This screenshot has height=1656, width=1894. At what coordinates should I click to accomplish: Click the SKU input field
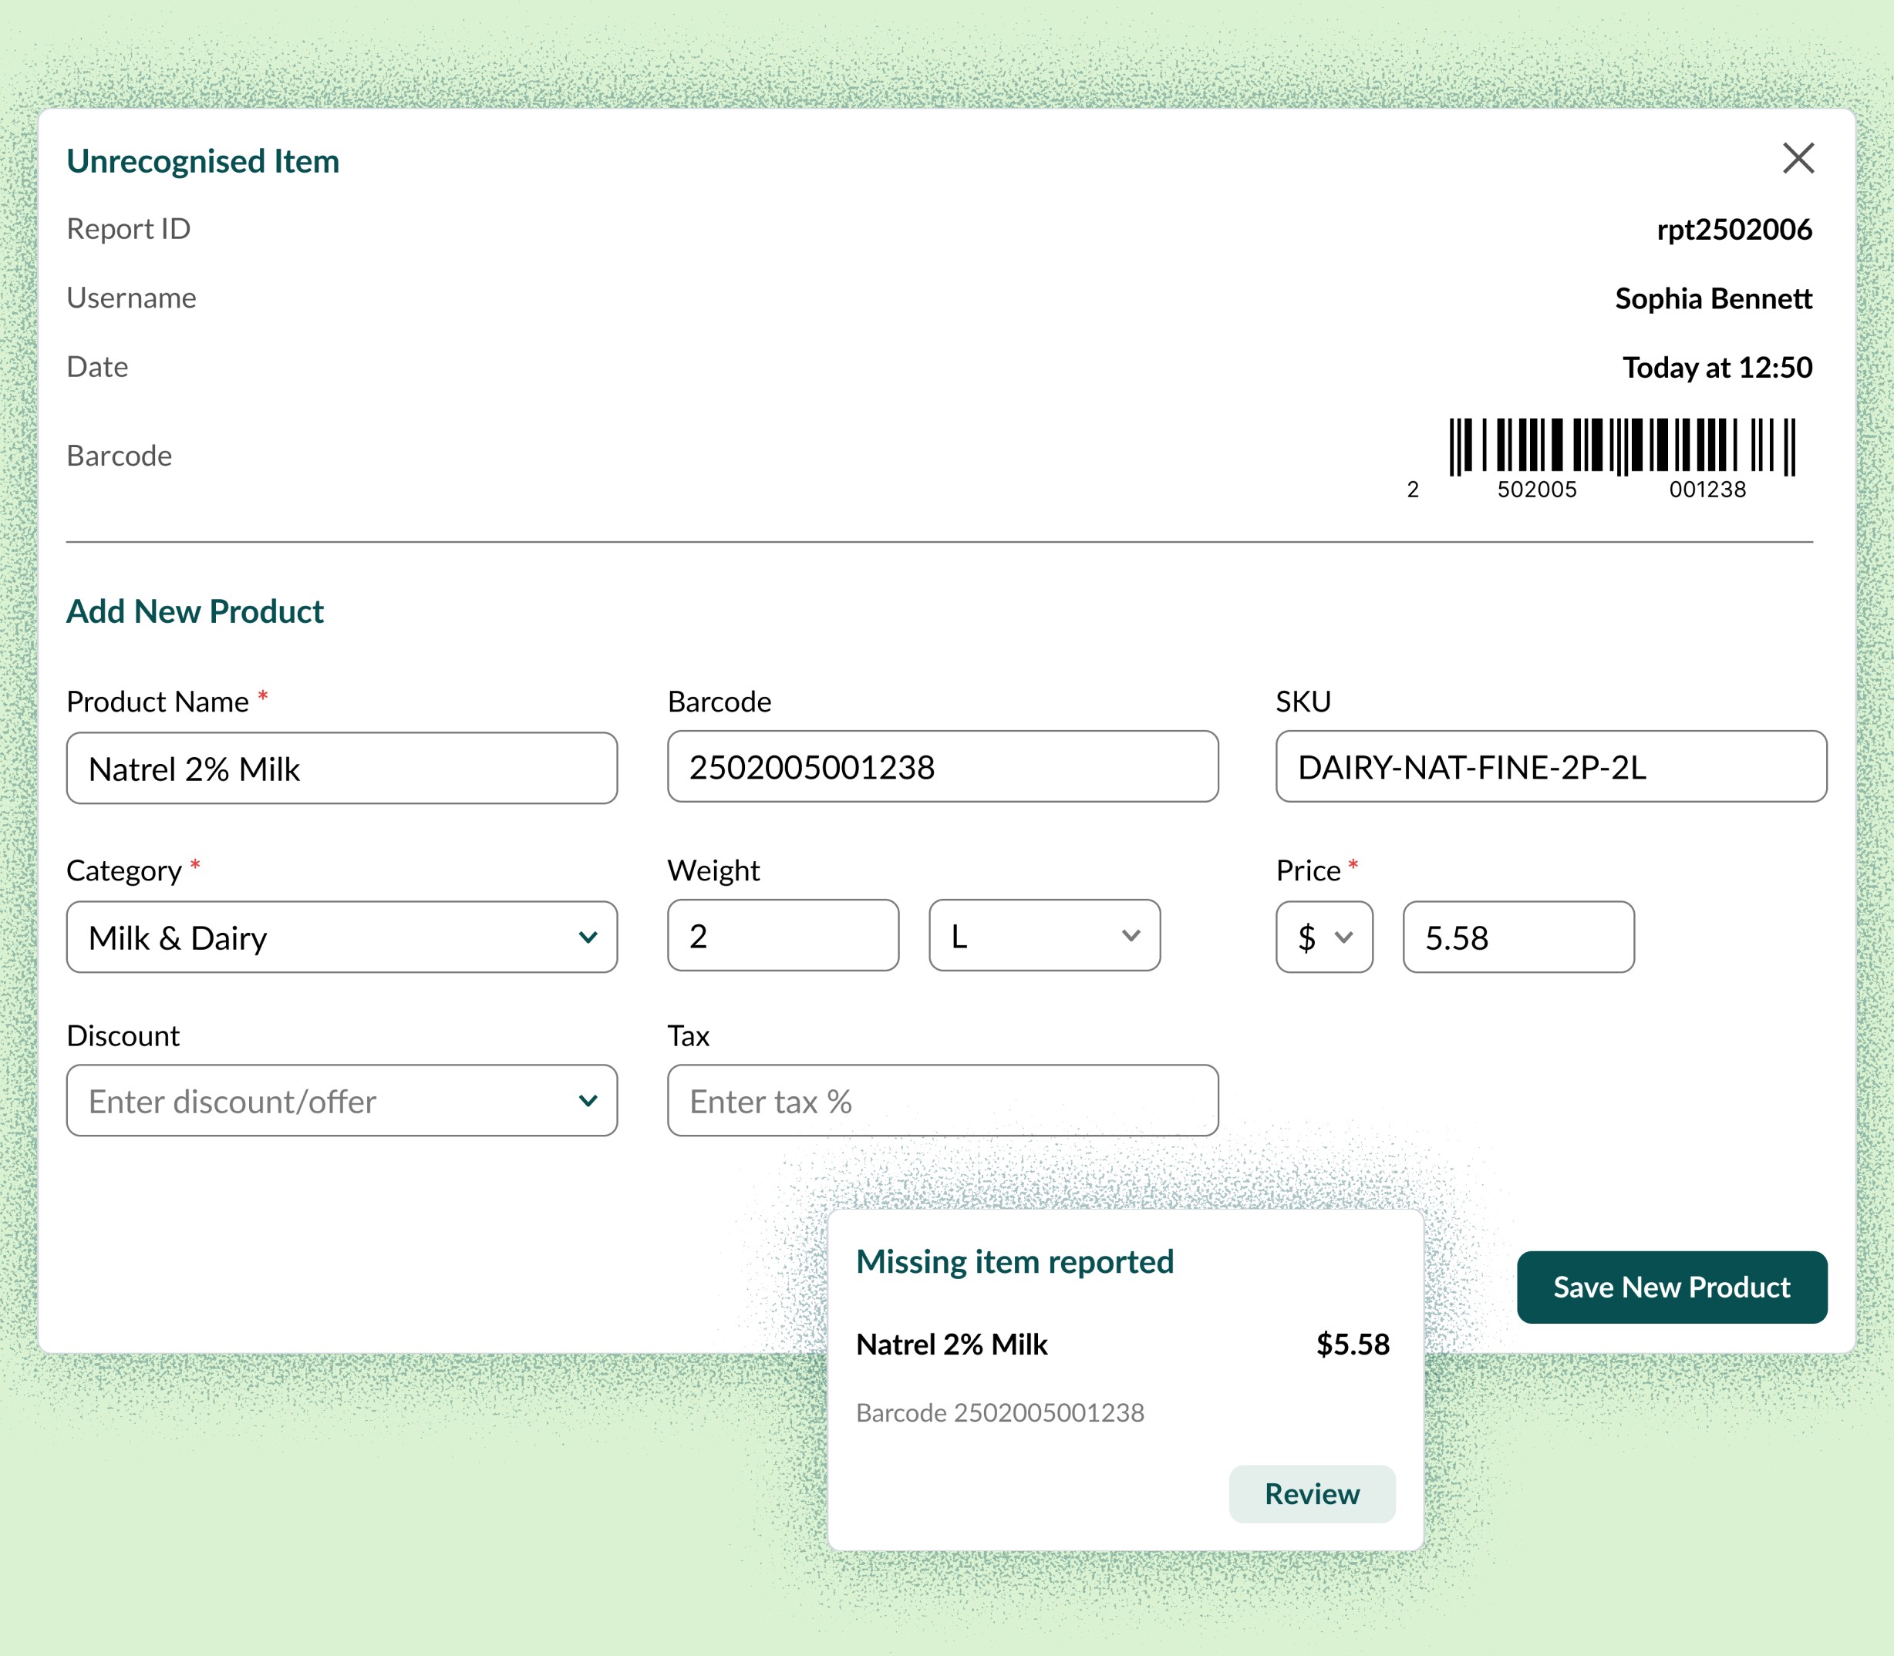[1550, 767]
